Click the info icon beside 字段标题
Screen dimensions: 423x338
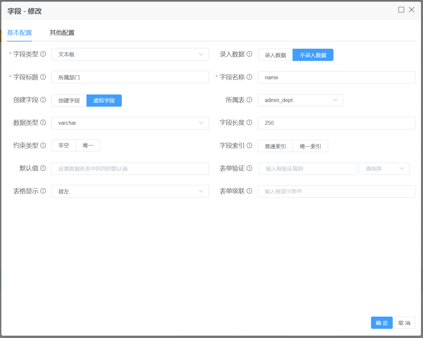click(43, 77)
